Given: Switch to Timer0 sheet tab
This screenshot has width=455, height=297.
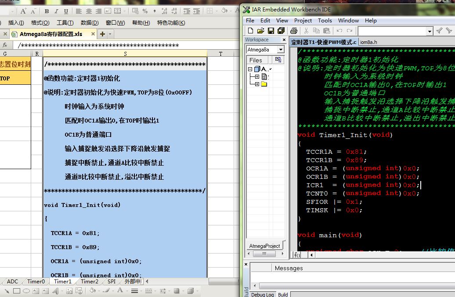Looking at the screenshot, I should [36, 281].
